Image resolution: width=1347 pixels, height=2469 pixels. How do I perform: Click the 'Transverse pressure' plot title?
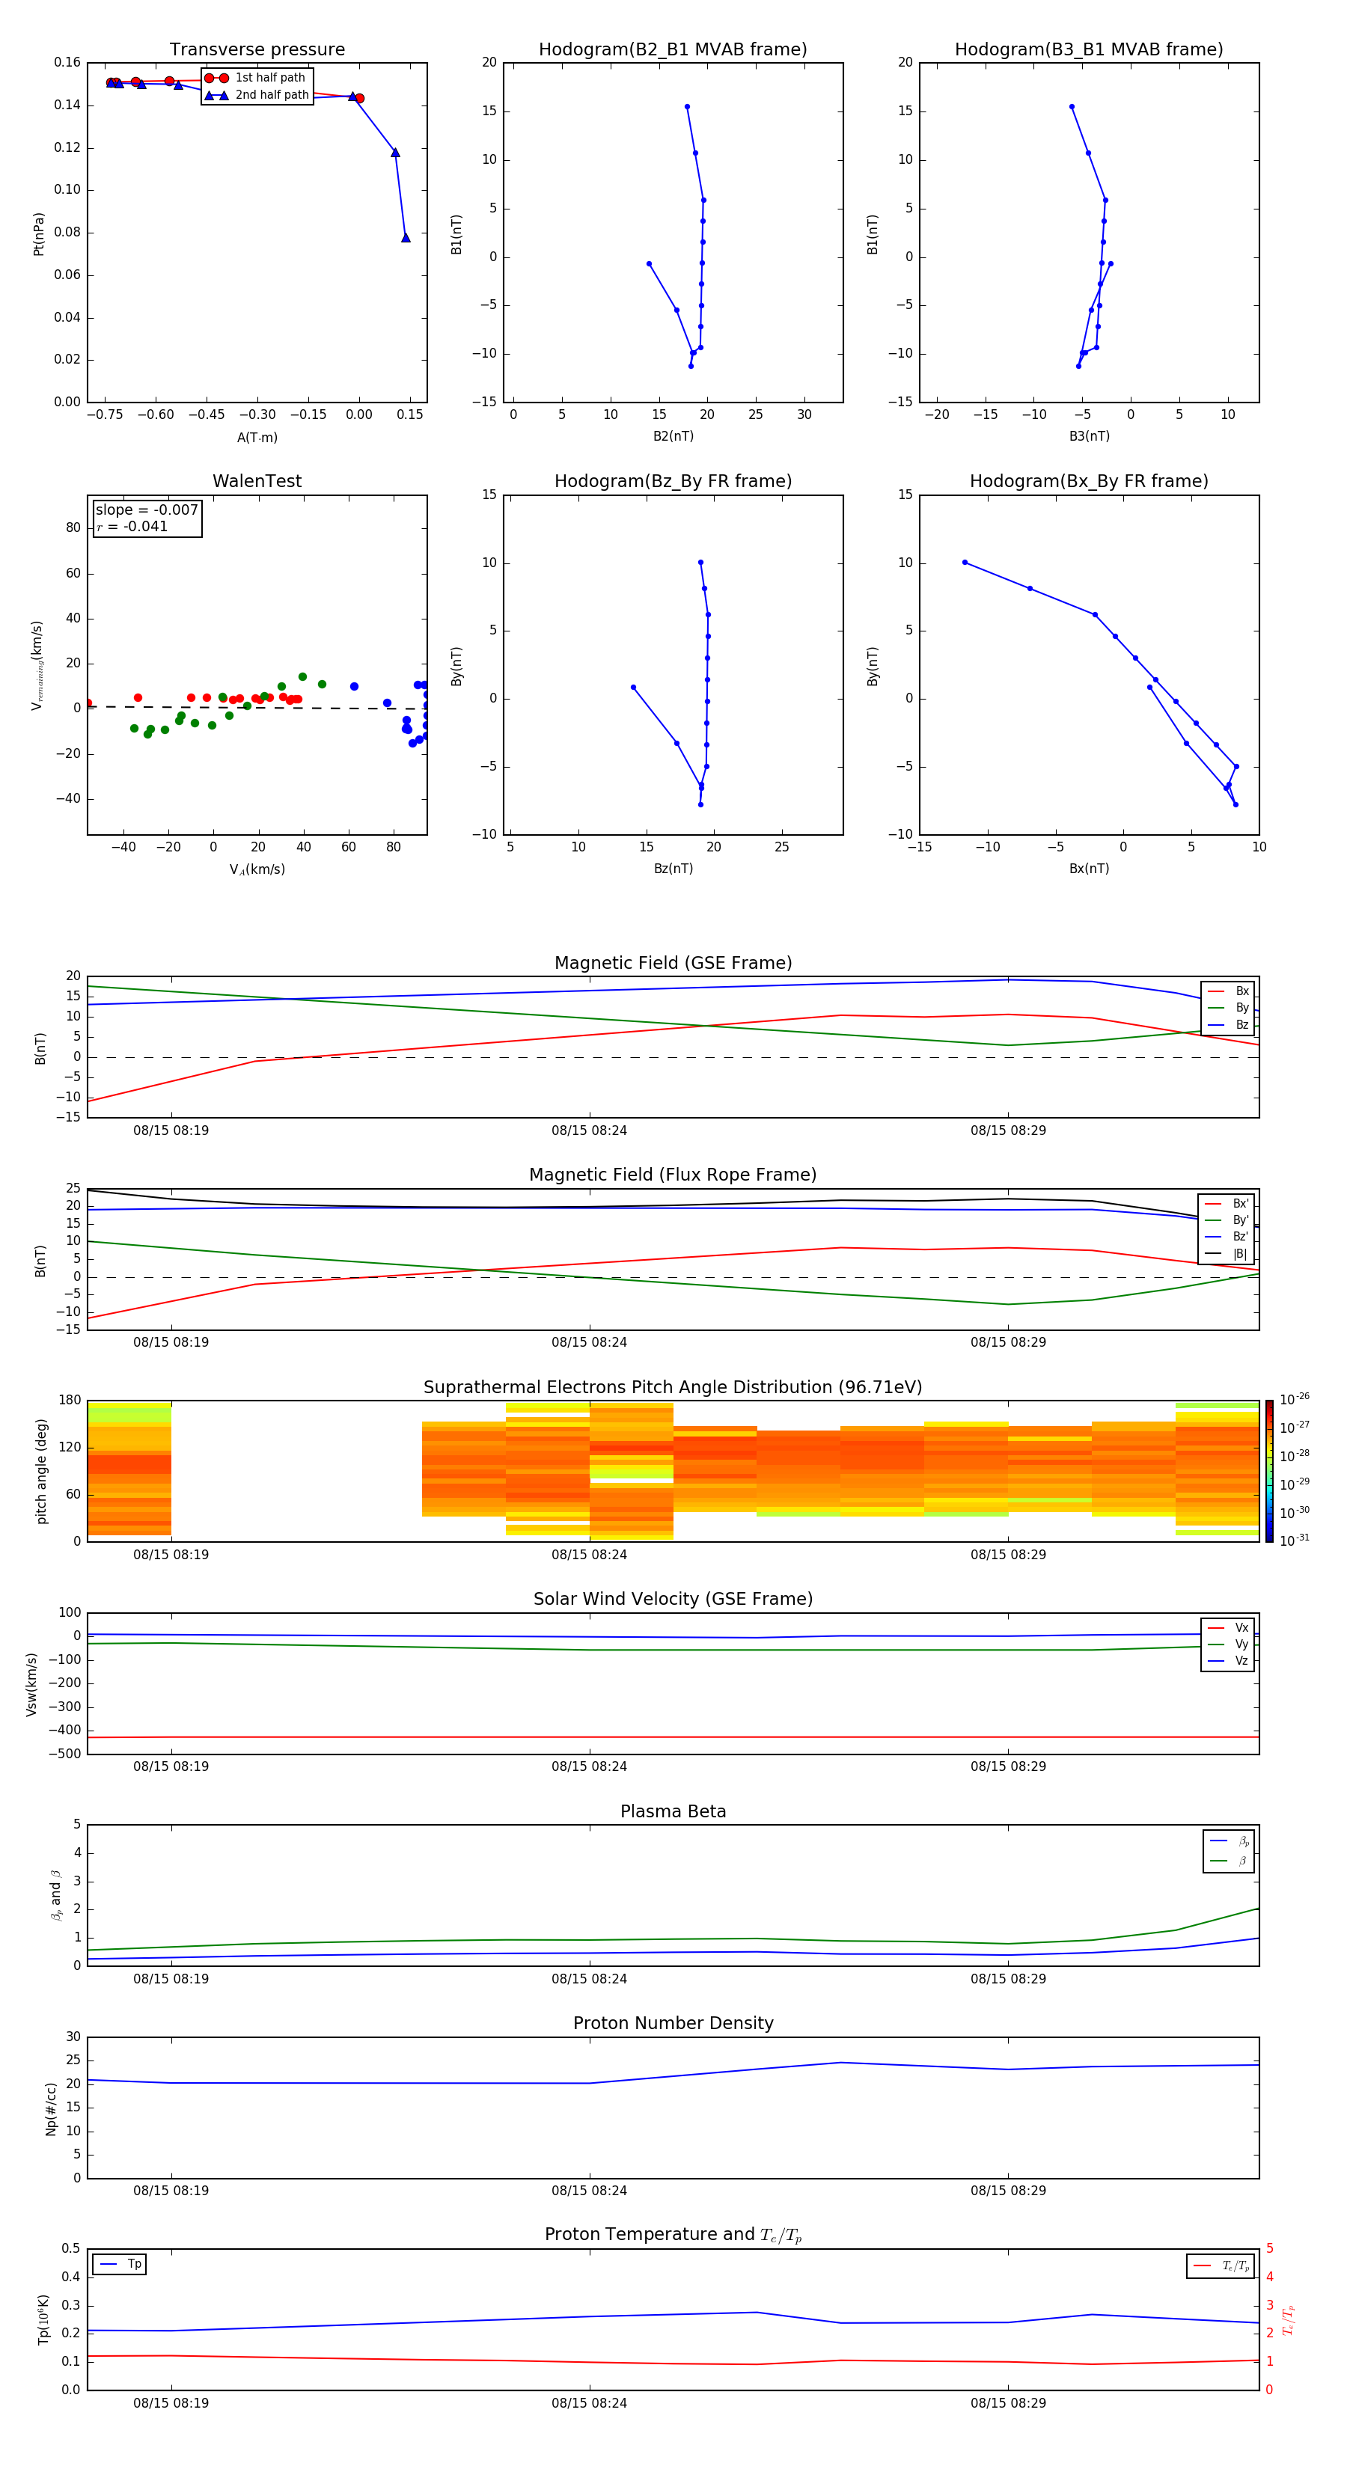point(257,49)
